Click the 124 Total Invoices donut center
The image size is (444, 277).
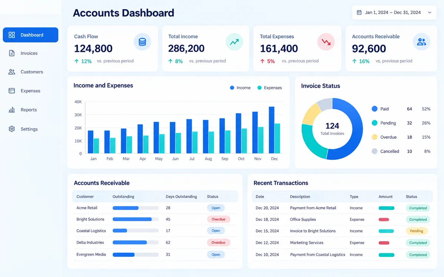point(332,129)
